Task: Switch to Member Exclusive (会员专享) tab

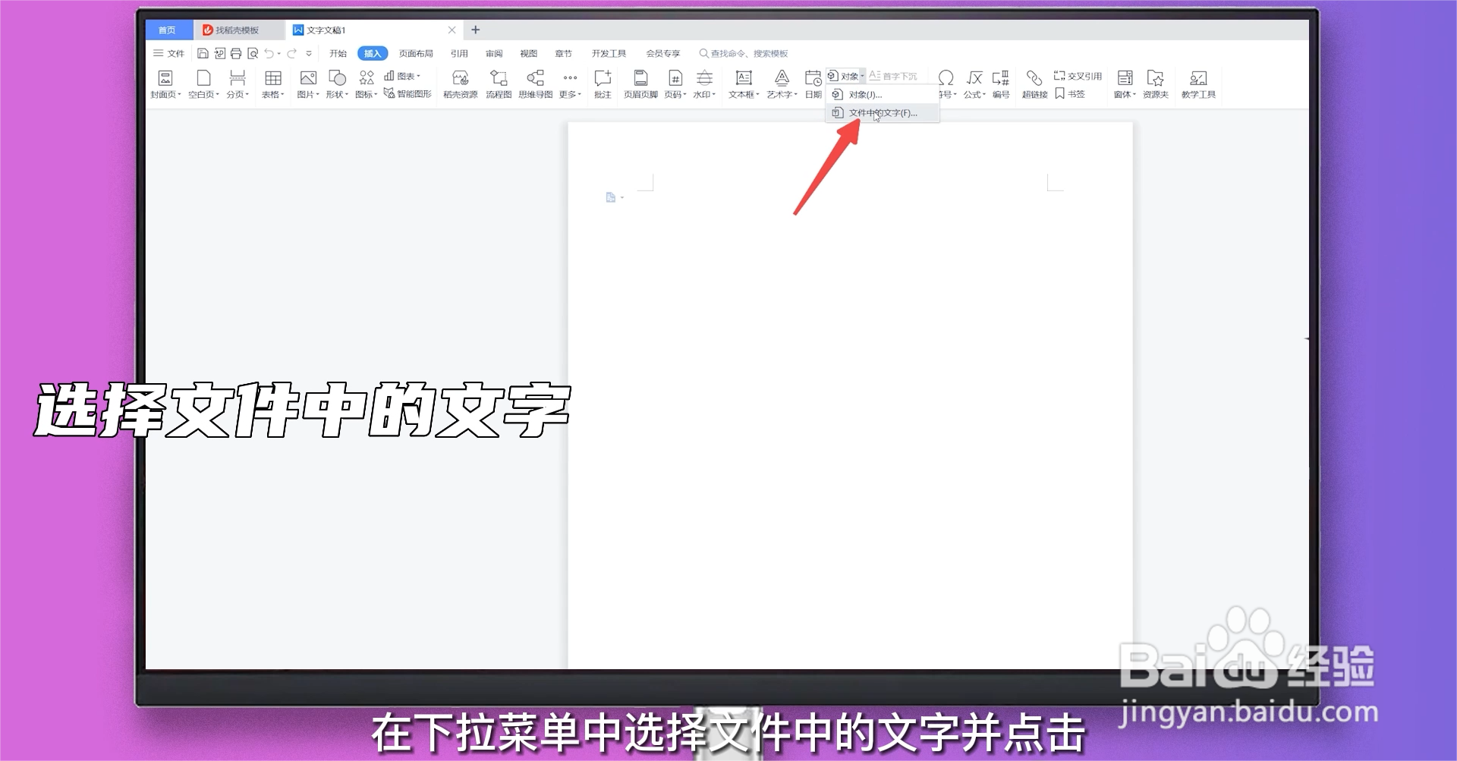Action: tap(662, 53)
